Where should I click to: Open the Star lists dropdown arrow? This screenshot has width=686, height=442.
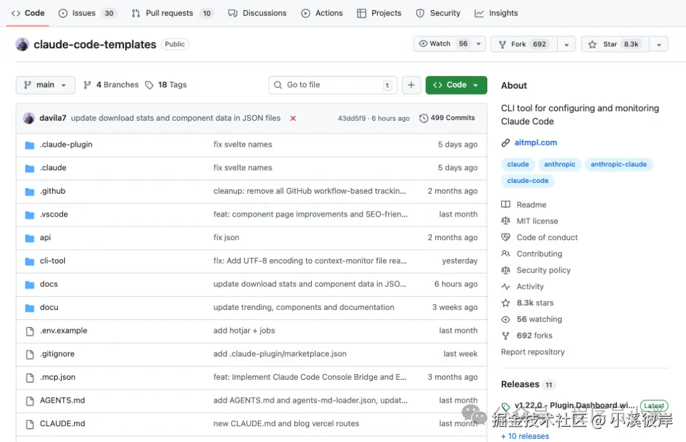pos(659,44)
